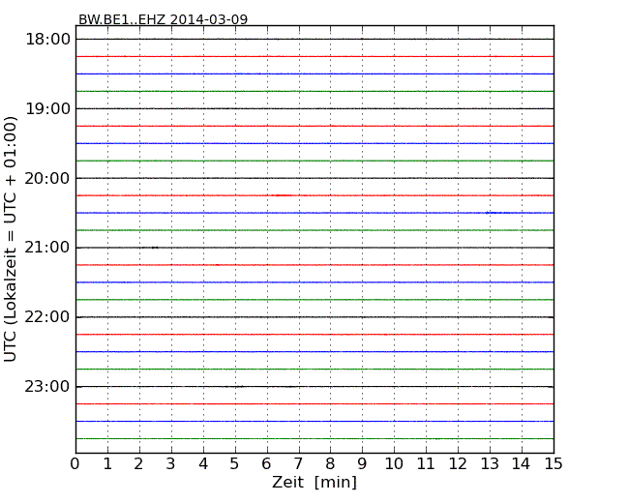
Task: Click the black seismogram trace at 22:00
Action: (x=314, y=317)
